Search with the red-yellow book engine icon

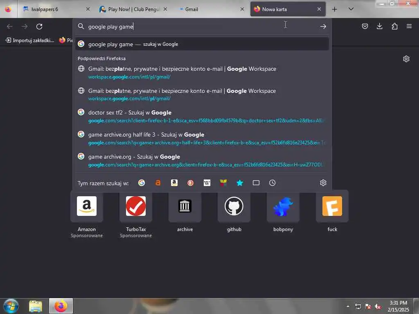point(223,183)
